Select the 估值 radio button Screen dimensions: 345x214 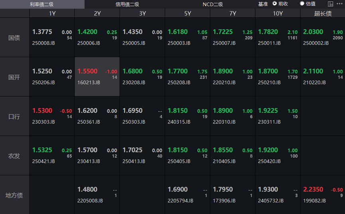302,4
